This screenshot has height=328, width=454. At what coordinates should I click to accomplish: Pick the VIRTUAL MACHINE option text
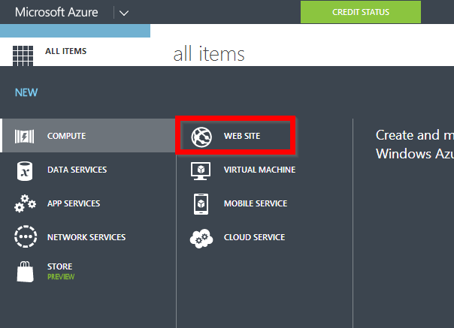pos(260,170)
